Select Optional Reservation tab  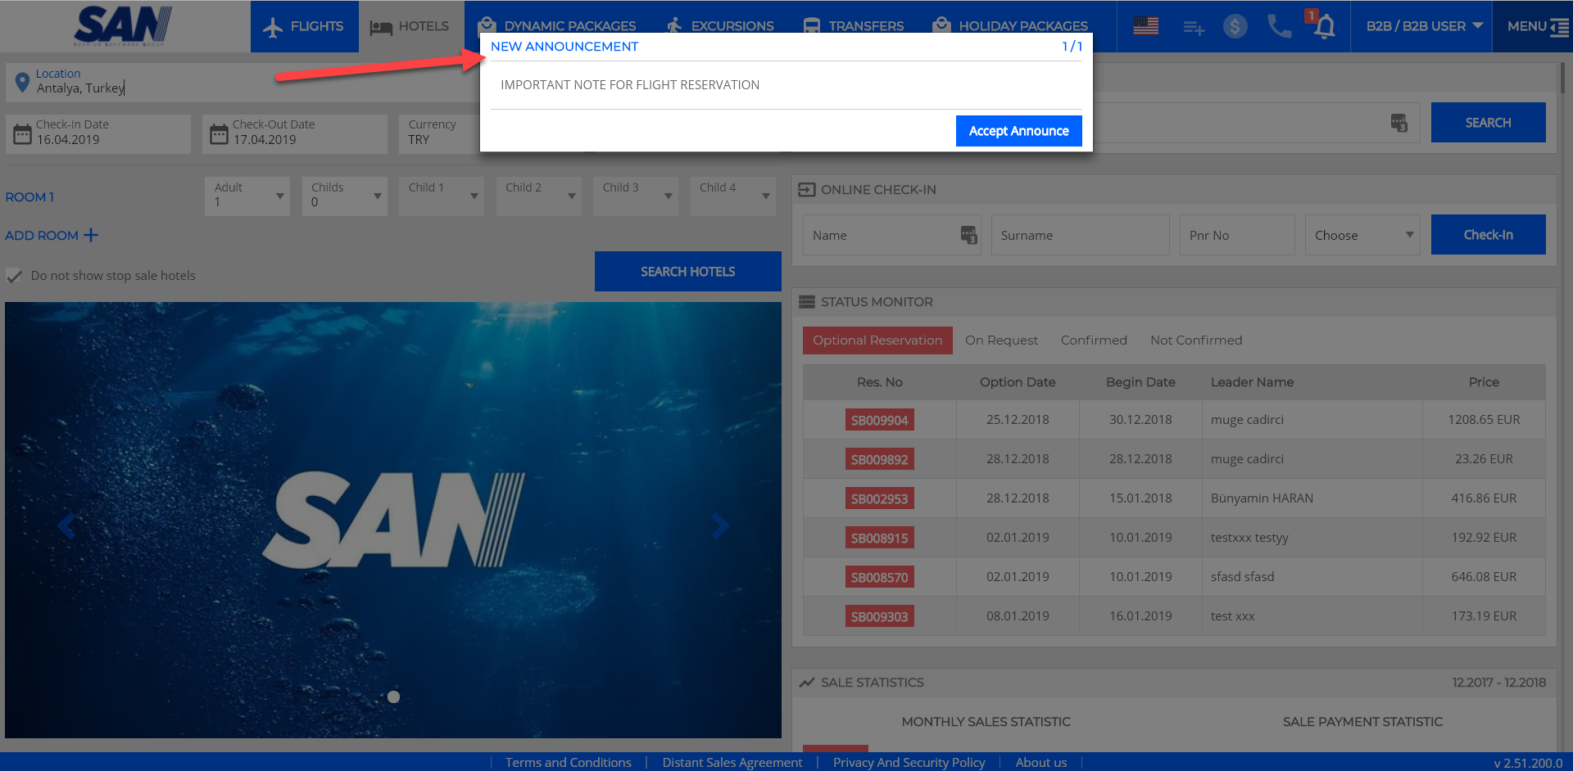coord(877,340)
